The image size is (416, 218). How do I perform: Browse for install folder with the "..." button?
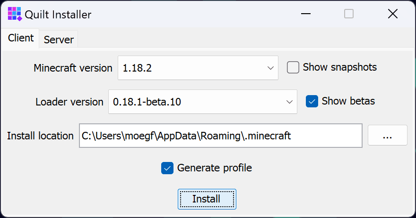[387, 136]
